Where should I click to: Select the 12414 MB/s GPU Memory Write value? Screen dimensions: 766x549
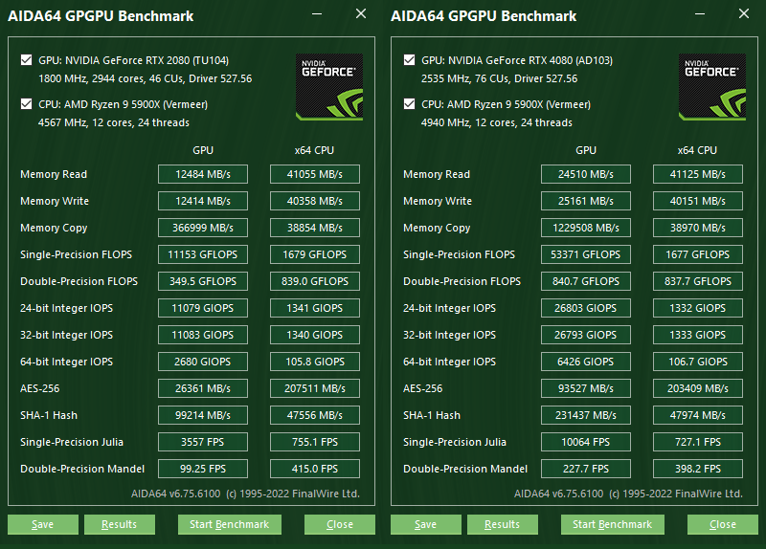point(203,201)
